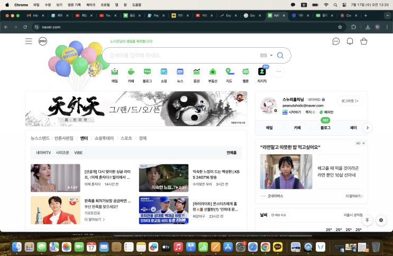Open Chrome extensions puzzle icon
The width and height of the screenshot is (393, 256).
353,27
